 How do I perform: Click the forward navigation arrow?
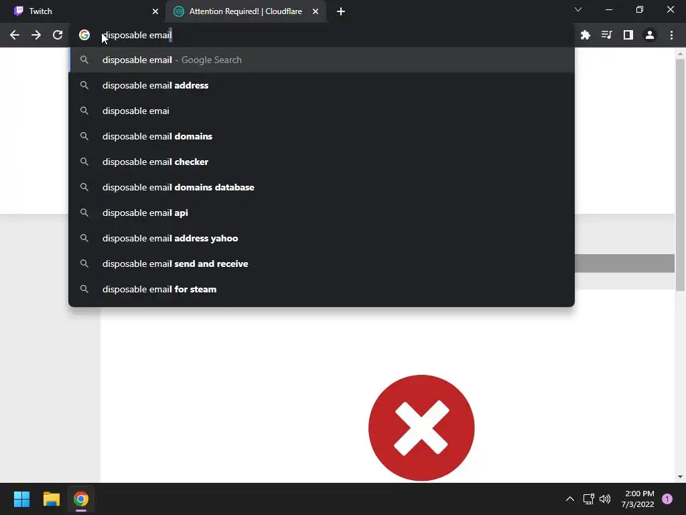[36, 35]
